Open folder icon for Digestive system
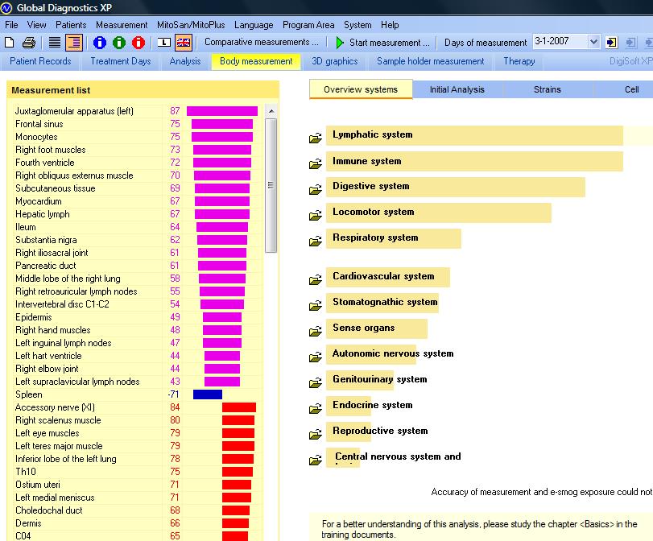Image resolution: width=653 pixels, height=541 pixels. [x=316, y=189]
